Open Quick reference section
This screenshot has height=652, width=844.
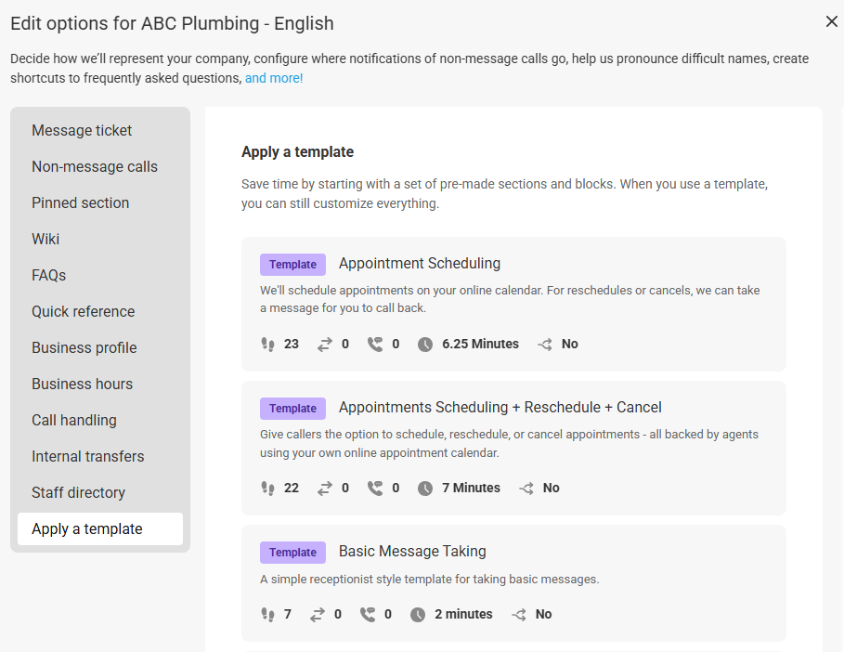(x=100, y=311)
